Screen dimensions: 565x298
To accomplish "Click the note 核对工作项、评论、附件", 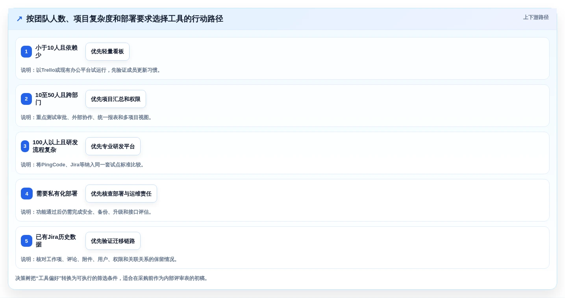I will tap(100, 259).
